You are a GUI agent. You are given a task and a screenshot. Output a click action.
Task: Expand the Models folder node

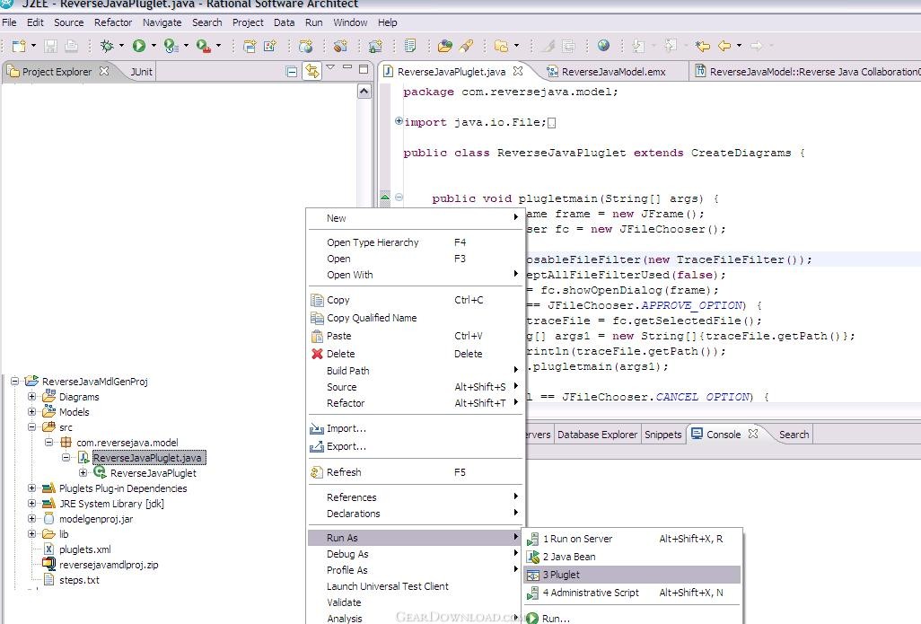click(x=31, y=412)
